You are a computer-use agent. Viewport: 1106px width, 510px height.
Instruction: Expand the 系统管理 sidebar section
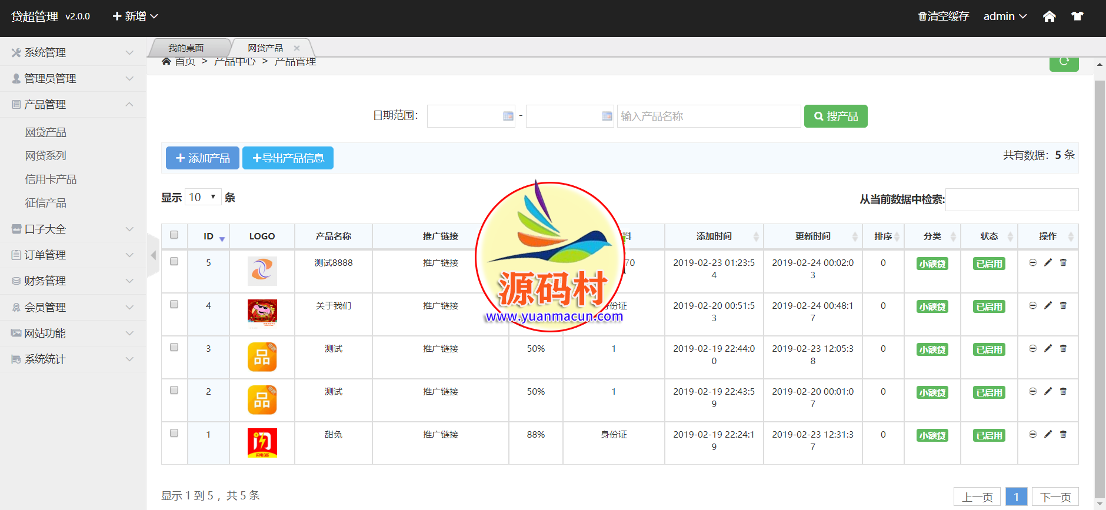coord(73,52)
